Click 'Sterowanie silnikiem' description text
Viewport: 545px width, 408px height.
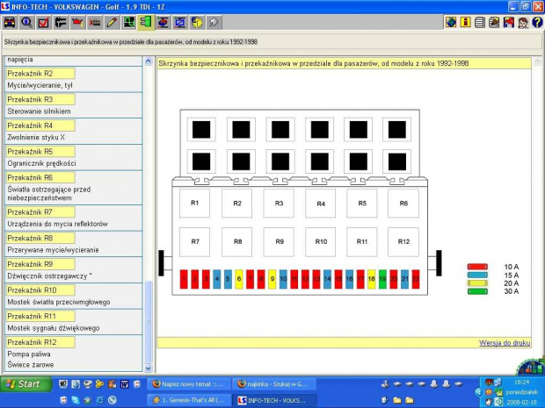[39, 111]
